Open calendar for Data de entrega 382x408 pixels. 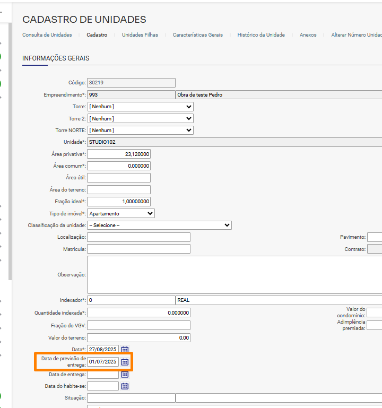(x=125, y=374)
